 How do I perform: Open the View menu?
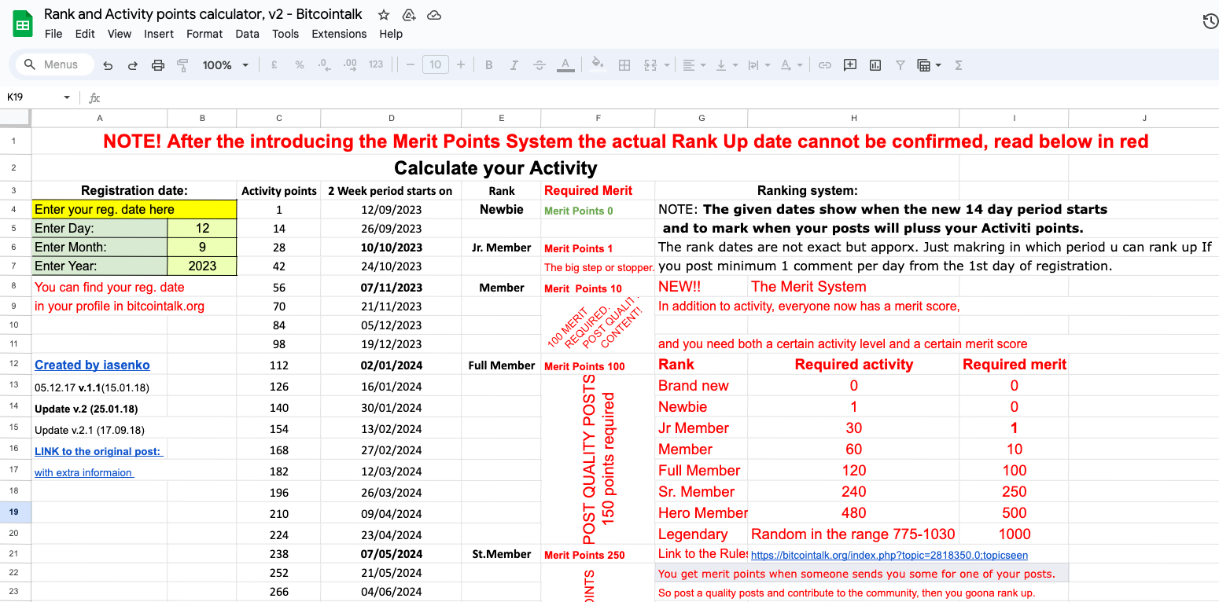click(x=120, y=34)
